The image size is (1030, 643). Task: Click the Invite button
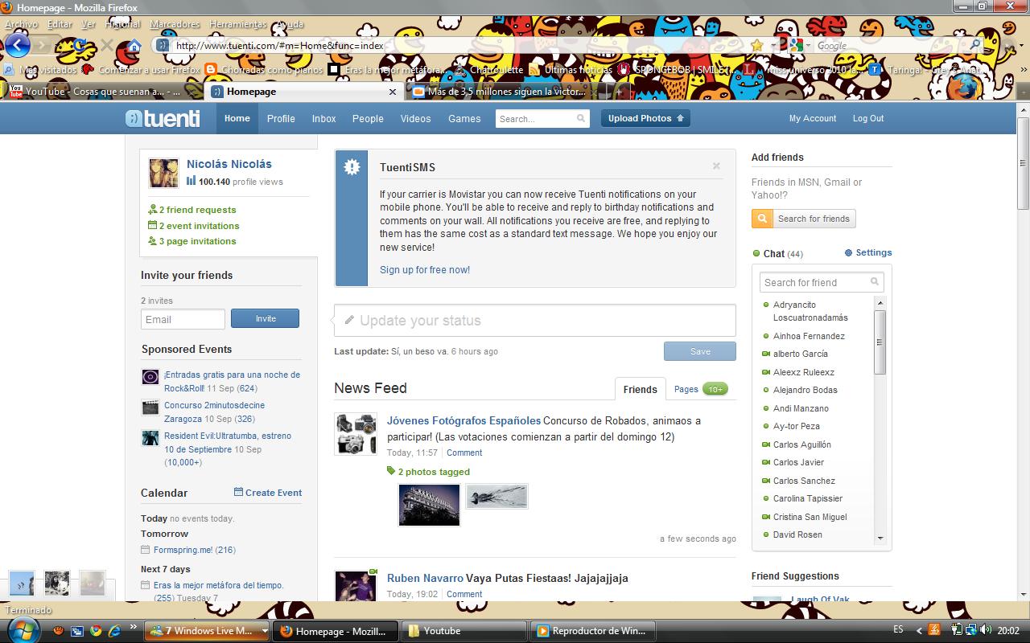pos(265,319)
